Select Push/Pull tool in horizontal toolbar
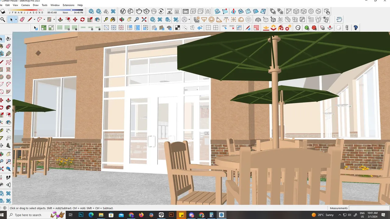The image size is (390, 219). point(60,19)
